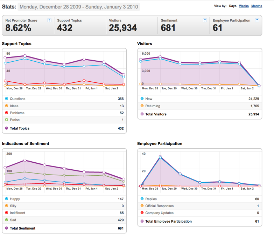Click the Net Promoter Score help icon
Viewport: 274px width, 237px height.
49,20
